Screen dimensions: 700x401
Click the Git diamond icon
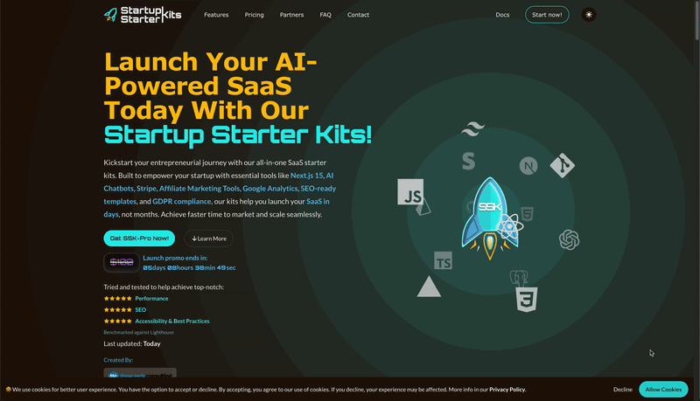[x=562, y=165]
